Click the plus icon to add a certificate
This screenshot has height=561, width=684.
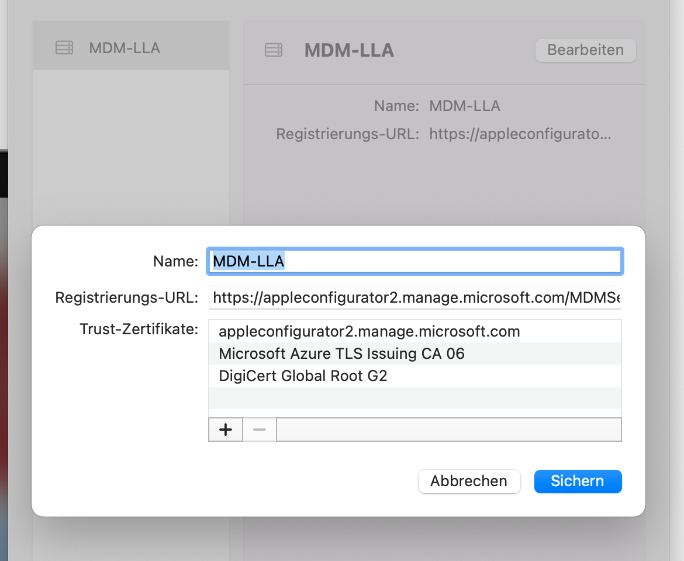coord(226,430)
